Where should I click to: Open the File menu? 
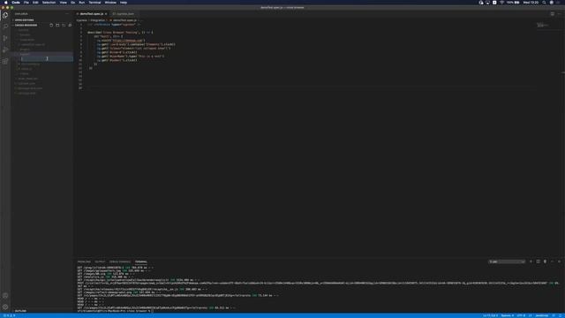coord(26,2)
